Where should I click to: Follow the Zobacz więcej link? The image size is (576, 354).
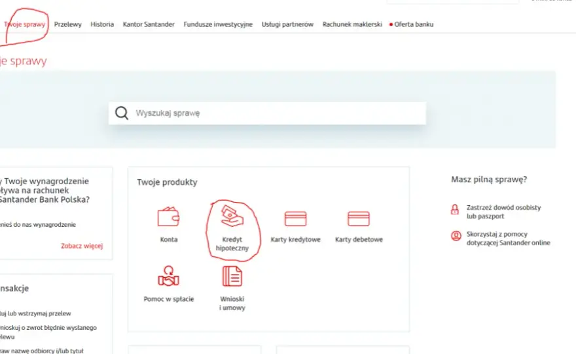(x=82, y=246)
